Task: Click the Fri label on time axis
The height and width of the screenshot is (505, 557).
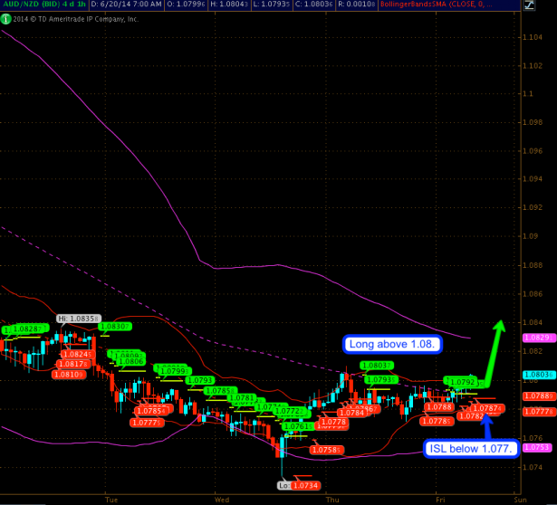Action: tap(439, 499)
